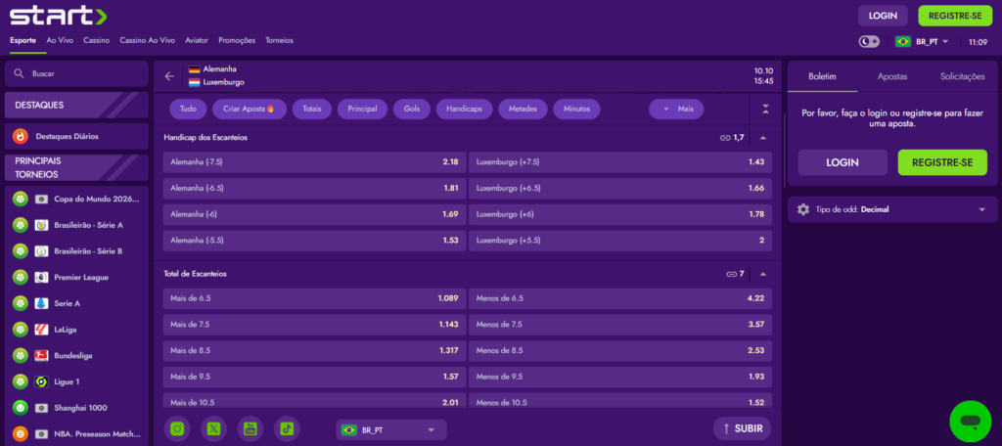Click the back arrow beside Alemanha
The height and width of the screenshot is (446, 1002).
(169, 75)
